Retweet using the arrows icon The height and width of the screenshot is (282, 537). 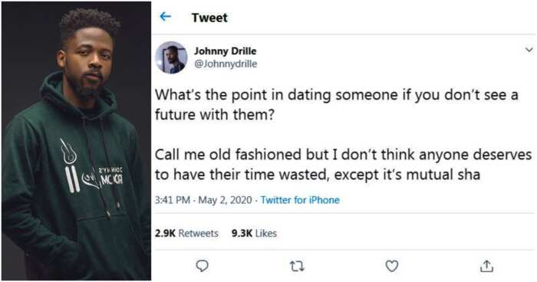pos(297,266)
